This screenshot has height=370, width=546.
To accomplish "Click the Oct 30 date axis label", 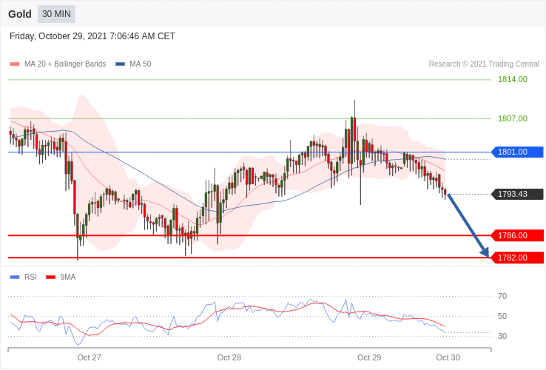I will 448,358.
